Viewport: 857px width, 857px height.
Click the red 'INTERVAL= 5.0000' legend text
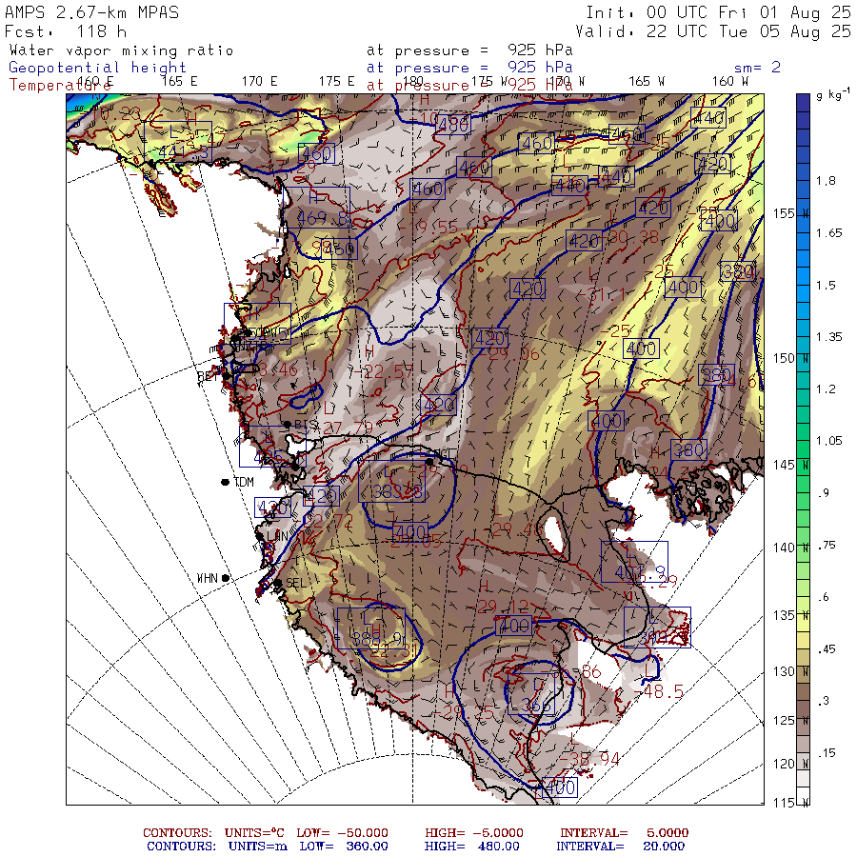(x=624, y=833)
